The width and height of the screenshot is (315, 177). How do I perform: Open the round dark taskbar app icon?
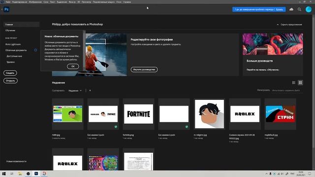tap(28, 174)
